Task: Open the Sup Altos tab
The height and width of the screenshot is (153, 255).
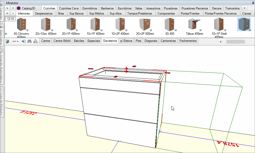Action: pyautogui.click(x=116, y=13)
